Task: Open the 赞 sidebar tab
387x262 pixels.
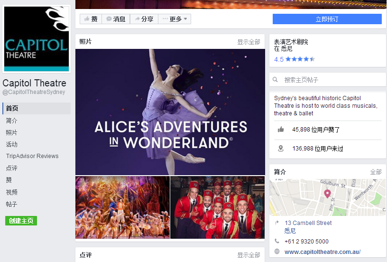Action: click(x=9, y=180)
